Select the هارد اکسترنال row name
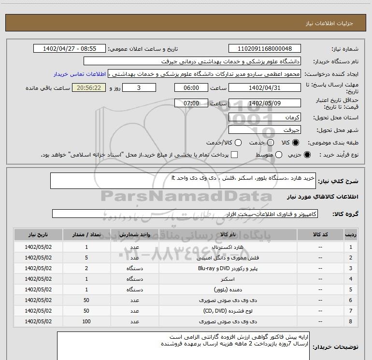This screenshot has width=372, height=360. click(x=228, y=247)
